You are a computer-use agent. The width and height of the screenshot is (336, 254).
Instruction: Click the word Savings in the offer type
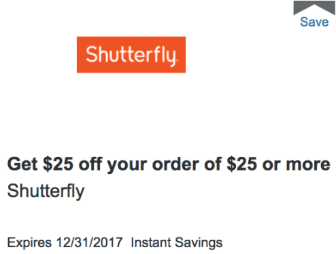[x=199, y=242]
